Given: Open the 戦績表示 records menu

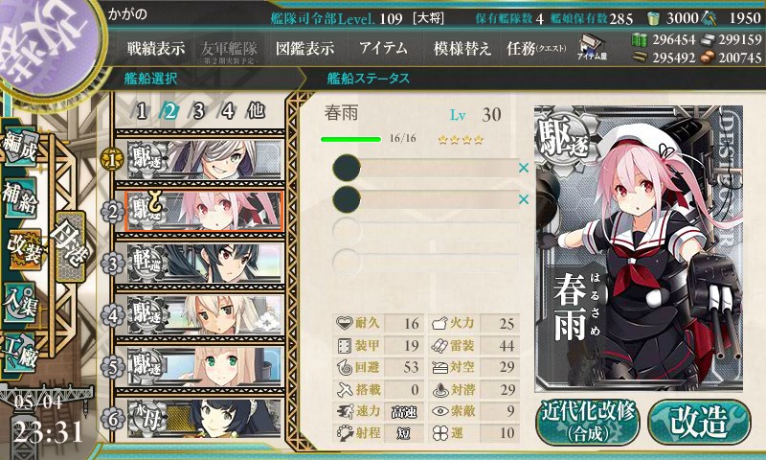Looking at the screenshot, I should (156, 48).
